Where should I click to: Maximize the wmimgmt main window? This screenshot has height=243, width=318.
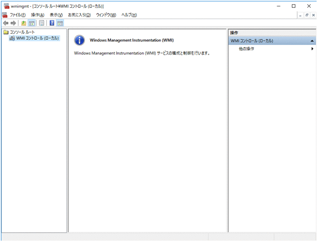point(293,6)
